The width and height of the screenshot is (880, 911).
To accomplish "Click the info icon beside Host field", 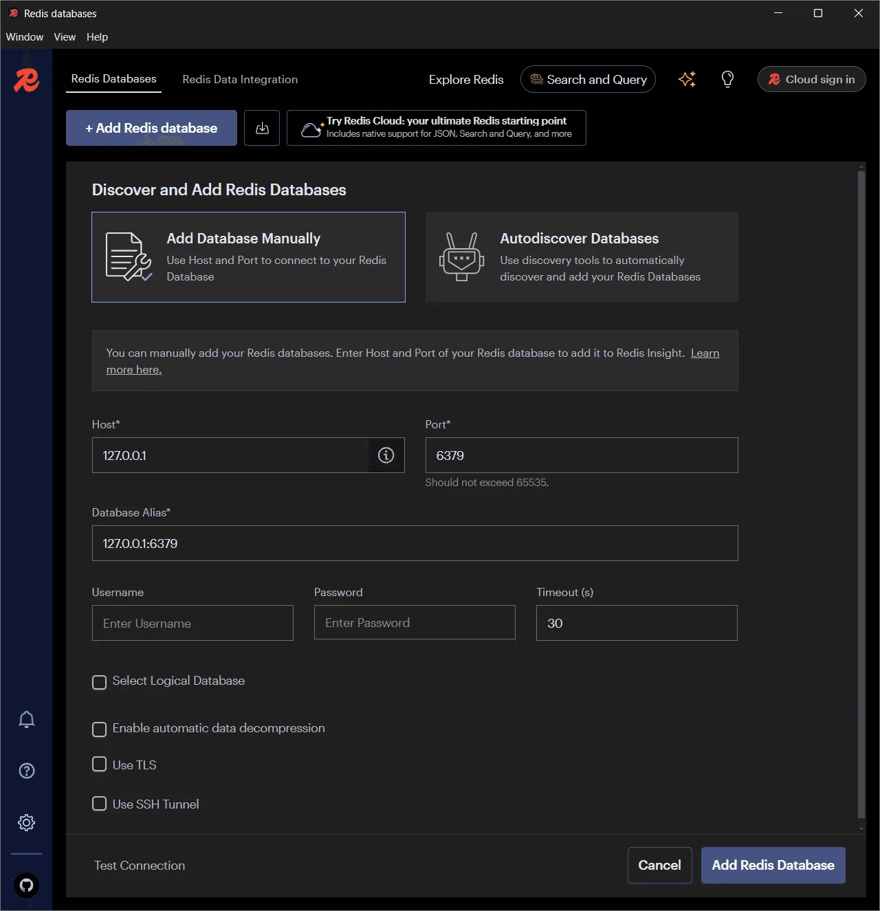I will tap(386, 455).
